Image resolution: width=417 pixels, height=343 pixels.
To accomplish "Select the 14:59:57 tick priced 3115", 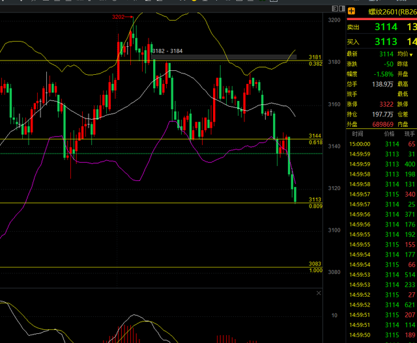I will point(382,194).
